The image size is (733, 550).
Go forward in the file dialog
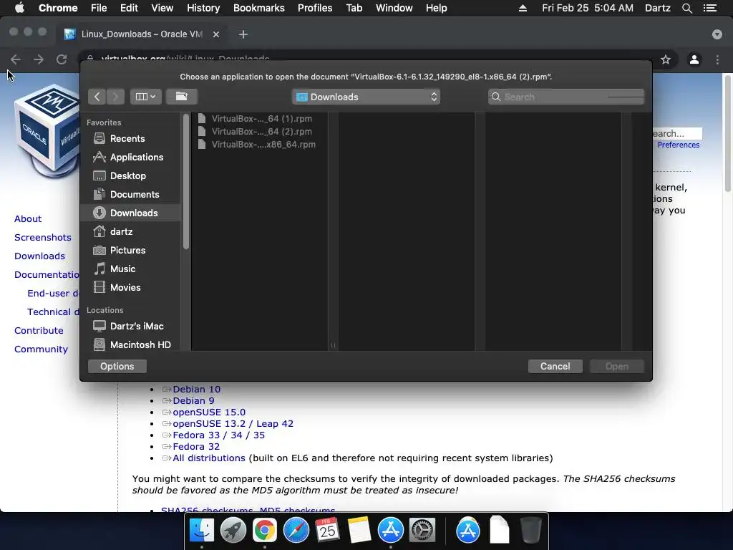click(115, 97)
